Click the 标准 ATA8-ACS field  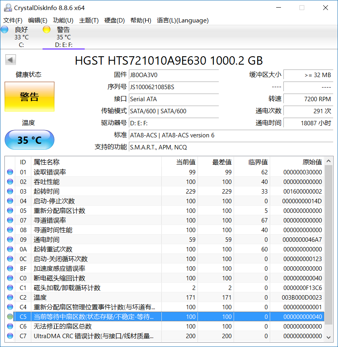coord(231,135)
